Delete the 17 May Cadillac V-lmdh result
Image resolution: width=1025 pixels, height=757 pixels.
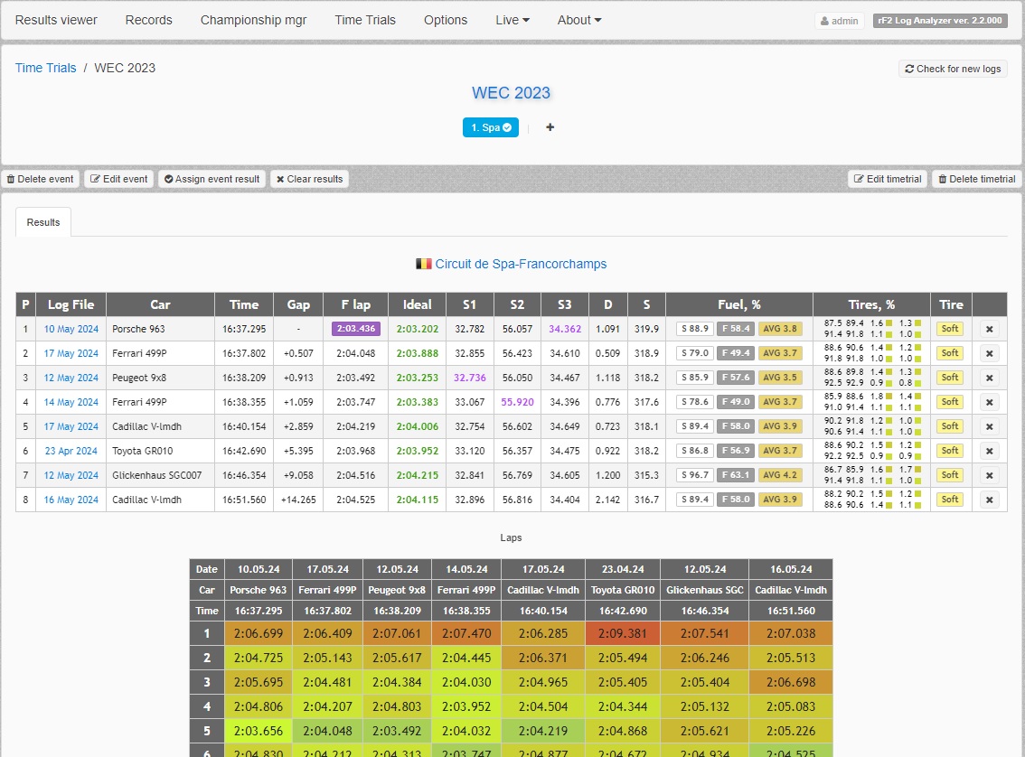click(989, 426)
